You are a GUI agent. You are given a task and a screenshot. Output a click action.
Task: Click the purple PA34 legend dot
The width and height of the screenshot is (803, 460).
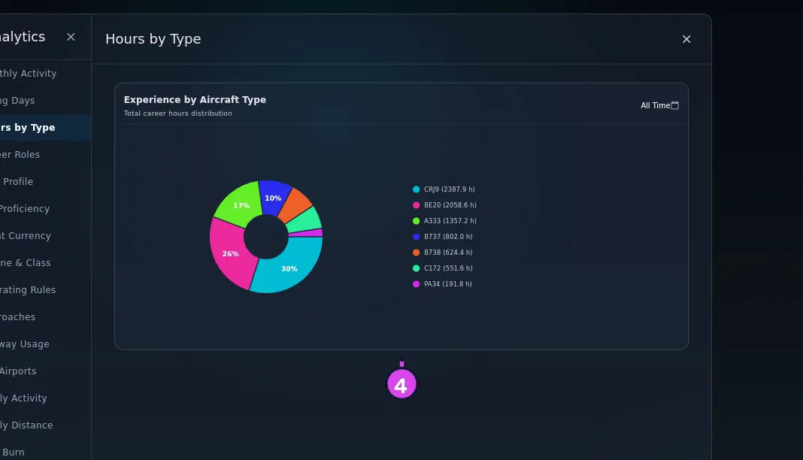[417, 284]
